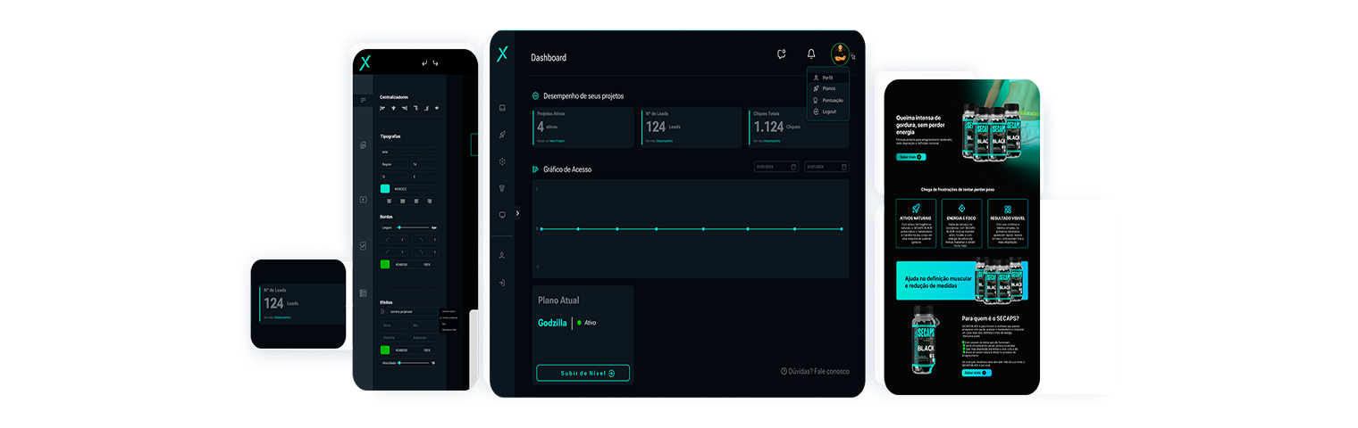Click the rocket icon in dashboard sidebar
Image resolution: width=1358 pixels, height=428 pixels.
pos(503,135)
